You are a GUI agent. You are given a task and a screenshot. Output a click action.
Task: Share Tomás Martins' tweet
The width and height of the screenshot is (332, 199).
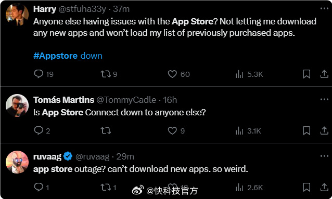point(324,130)
